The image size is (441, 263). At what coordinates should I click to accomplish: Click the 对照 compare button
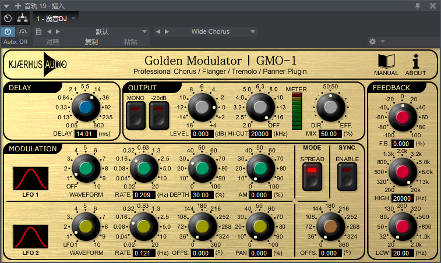click(x=52, y=42)
